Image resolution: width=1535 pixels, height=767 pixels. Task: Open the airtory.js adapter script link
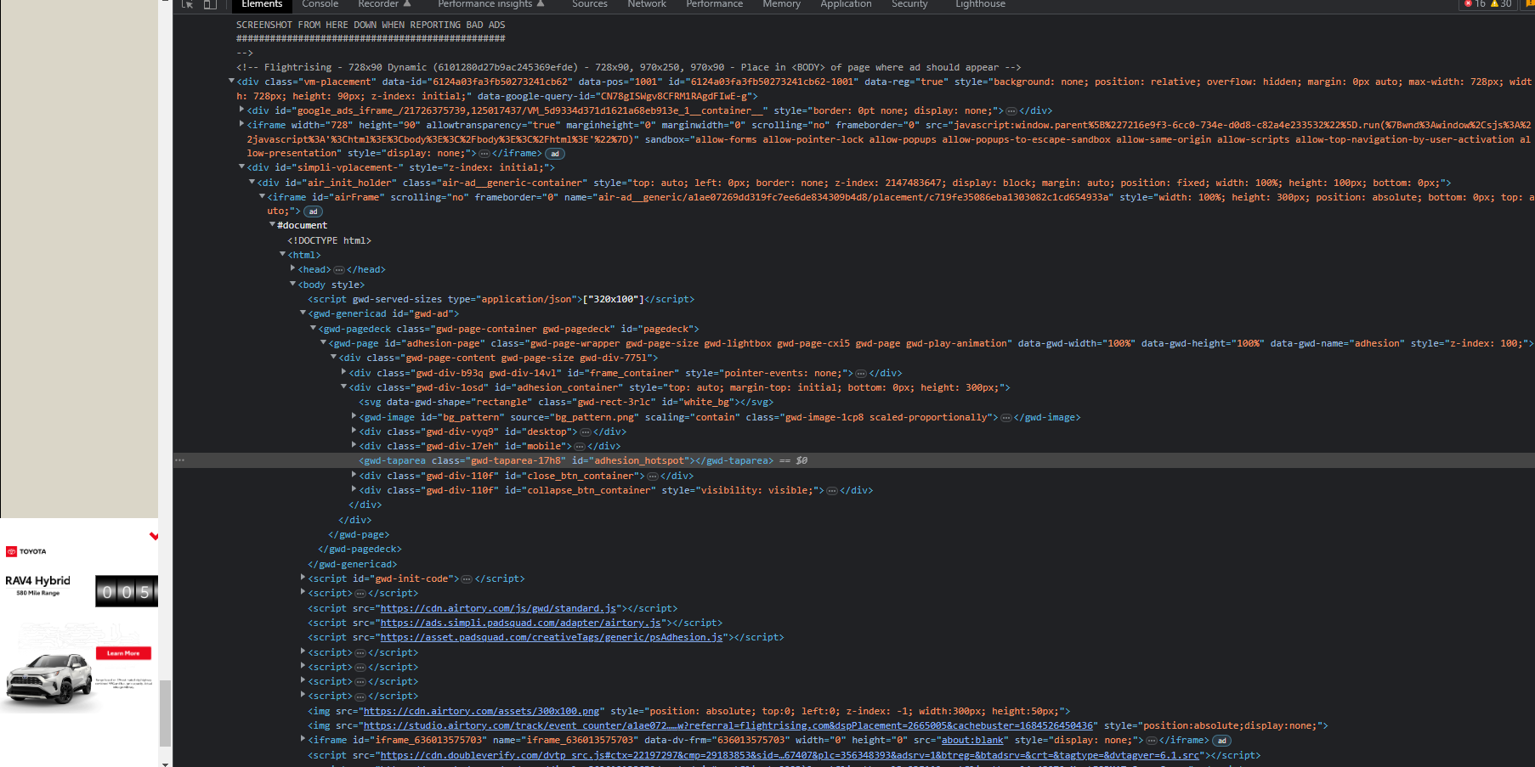[x=520, y=623]
